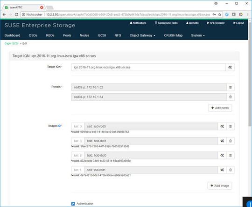The height and width of the screenshot is (207, 252).
Task: Click the browser address bar URL
Action: pos(128,14)
